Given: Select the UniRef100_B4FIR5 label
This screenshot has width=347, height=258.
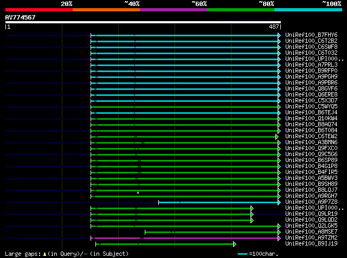Looking at the screenshot, I should point(311,172).
